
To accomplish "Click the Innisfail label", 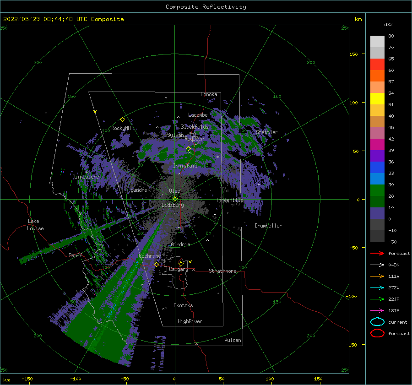I will (x=185, y=166).
